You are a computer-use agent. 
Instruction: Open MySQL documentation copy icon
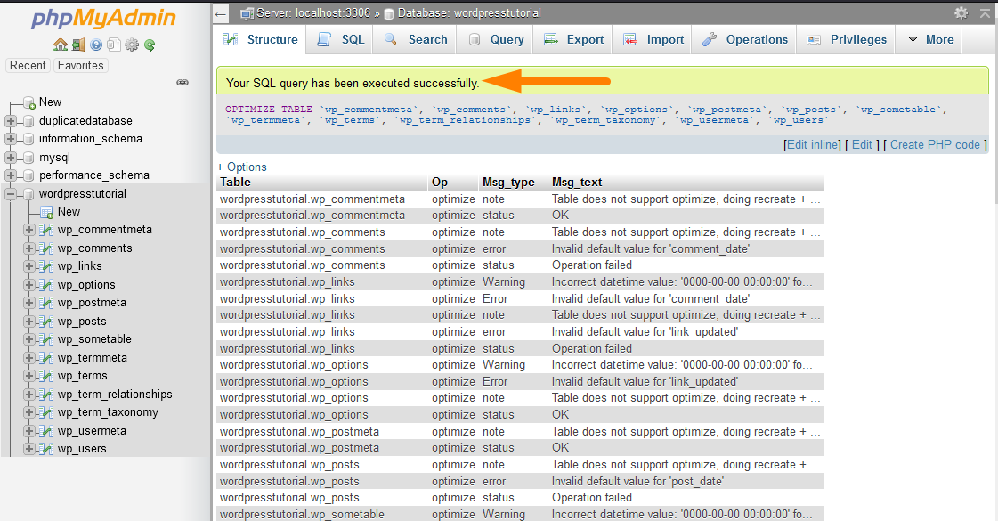(114, 45)
